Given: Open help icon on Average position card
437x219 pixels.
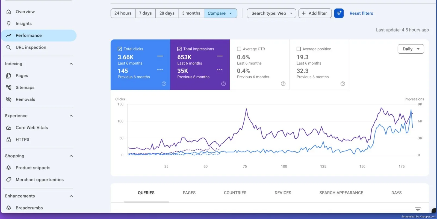Looking at the screenshot, I should (x=343, y=84).
